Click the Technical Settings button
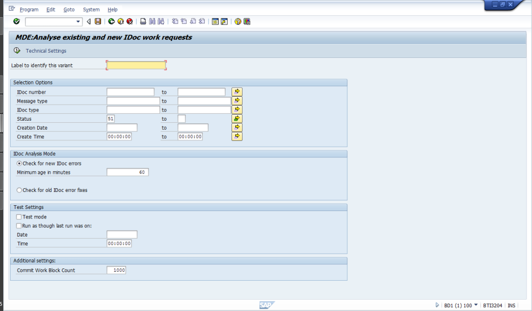The width and height of the screenshot is (532, 311). click(46, 51)
